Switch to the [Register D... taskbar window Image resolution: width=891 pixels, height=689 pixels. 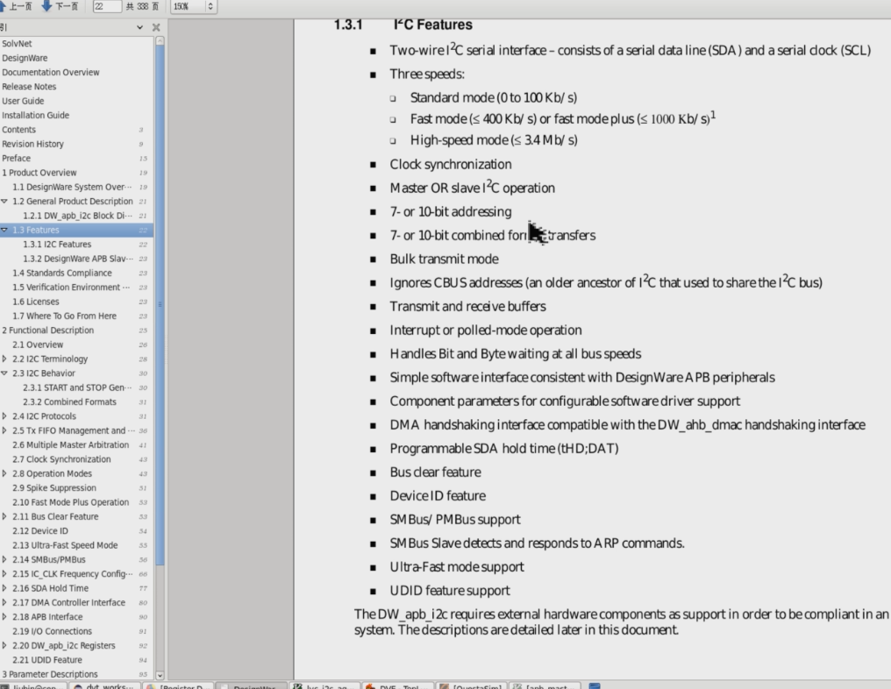[x=178, y=686]
